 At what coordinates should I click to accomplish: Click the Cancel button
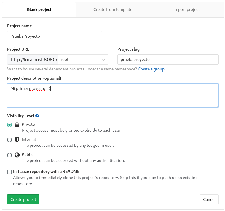click(x=209, y=199)
